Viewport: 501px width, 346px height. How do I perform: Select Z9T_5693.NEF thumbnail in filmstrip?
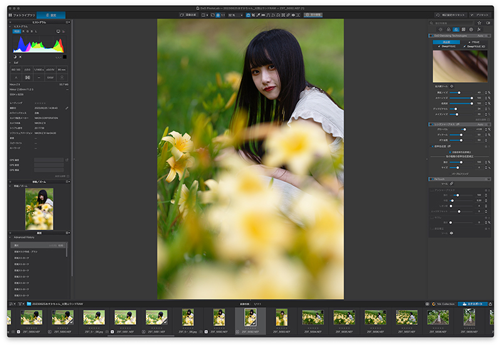coord(281,318)
